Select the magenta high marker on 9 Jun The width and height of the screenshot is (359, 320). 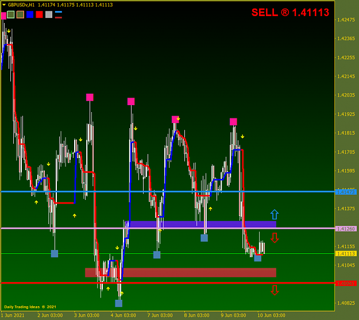point(233,122)
